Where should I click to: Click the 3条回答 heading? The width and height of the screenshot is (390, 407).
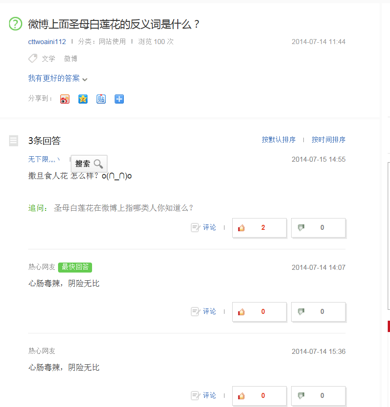click(x=44, y=141)
